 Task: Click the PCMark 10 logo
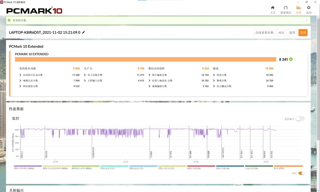pos(34,11)
